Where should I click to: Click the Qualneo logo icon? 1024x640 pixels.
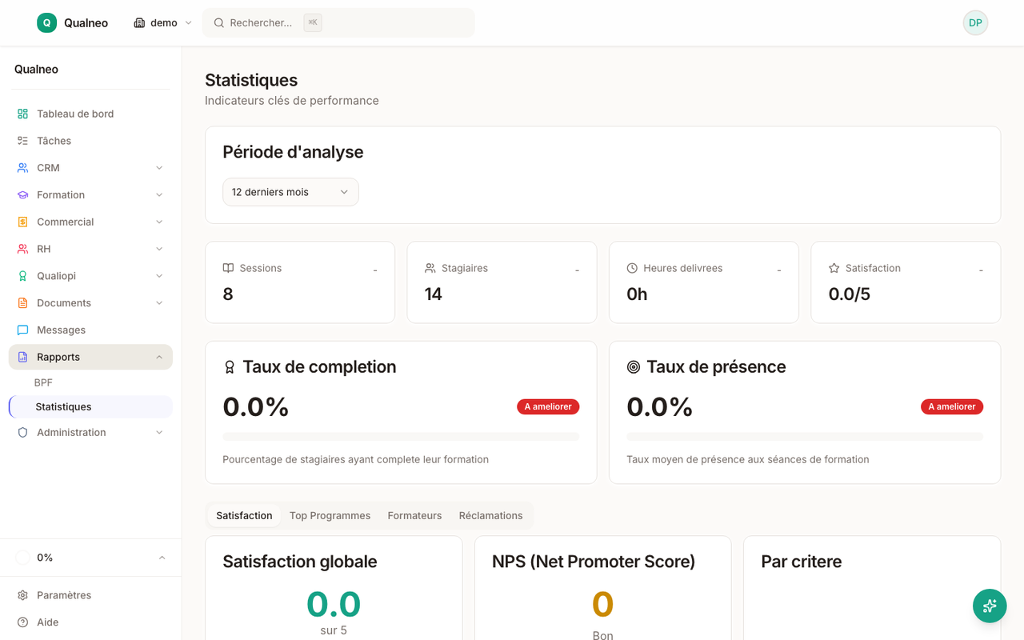click(x=46, y=22)
